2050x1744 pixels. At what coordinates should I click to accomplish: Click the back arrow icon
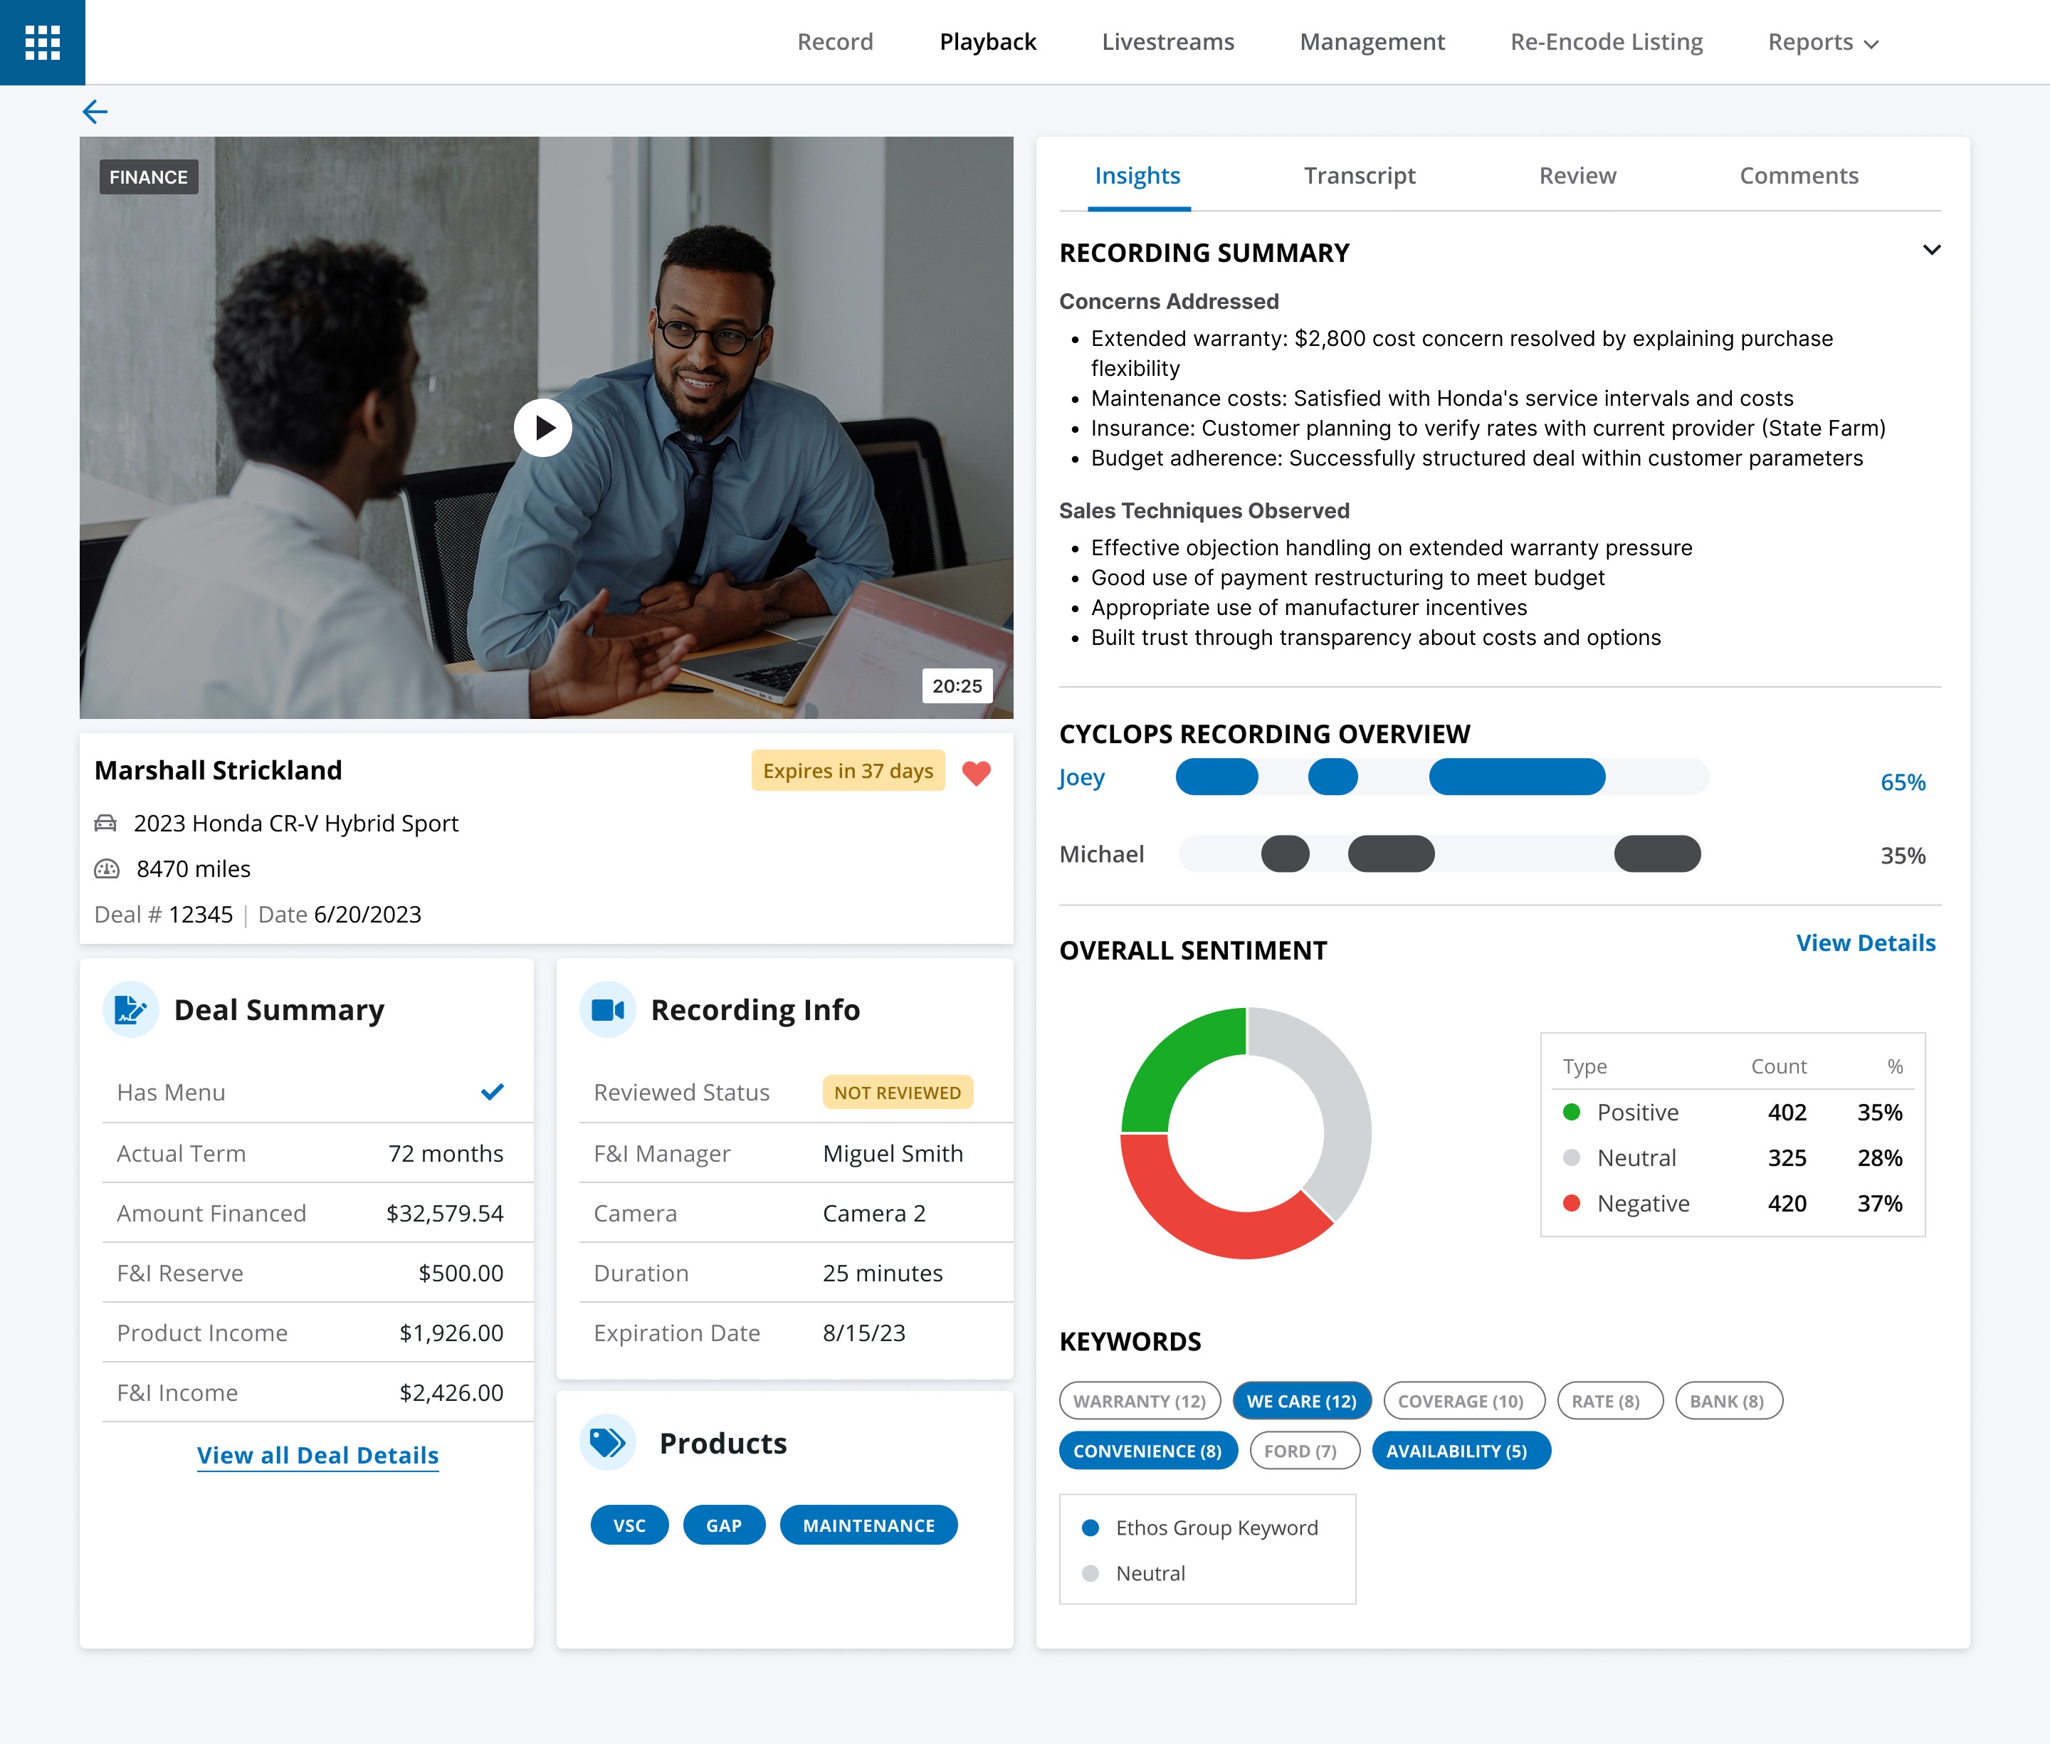click(x=95, y=112)
